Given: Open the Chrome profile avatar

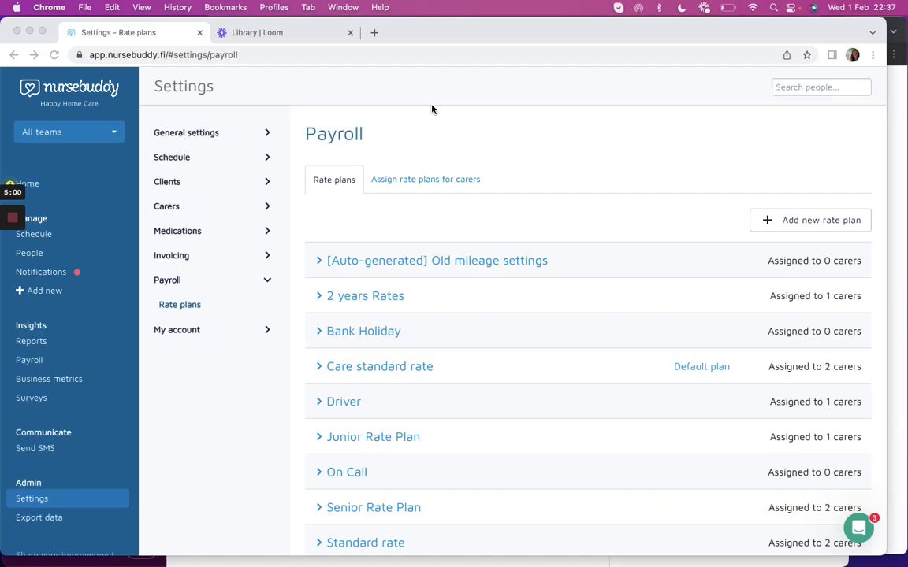Looking at the screenshot, I should pos(852,55).
